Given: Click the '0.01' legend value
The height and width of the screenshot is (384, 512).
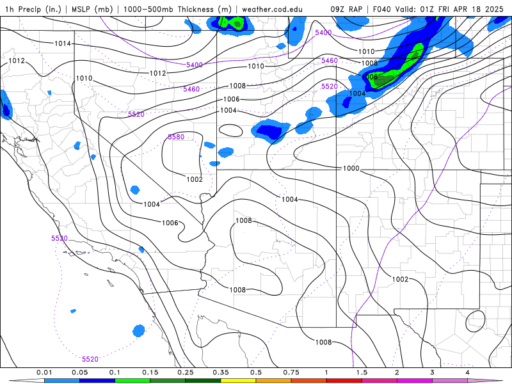Looking at the screenshot, I should click(44, 372).
